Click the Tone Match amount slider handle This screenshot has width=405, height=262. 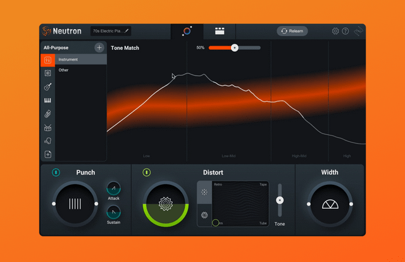coord(235,48)
